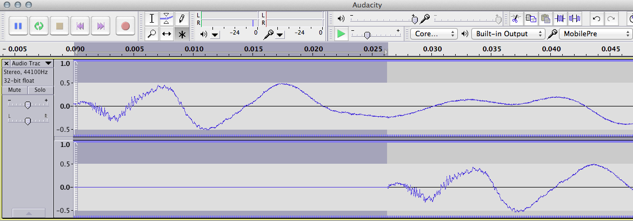
Task: Start recording with the Record button
Action: [x=125, y=26]
